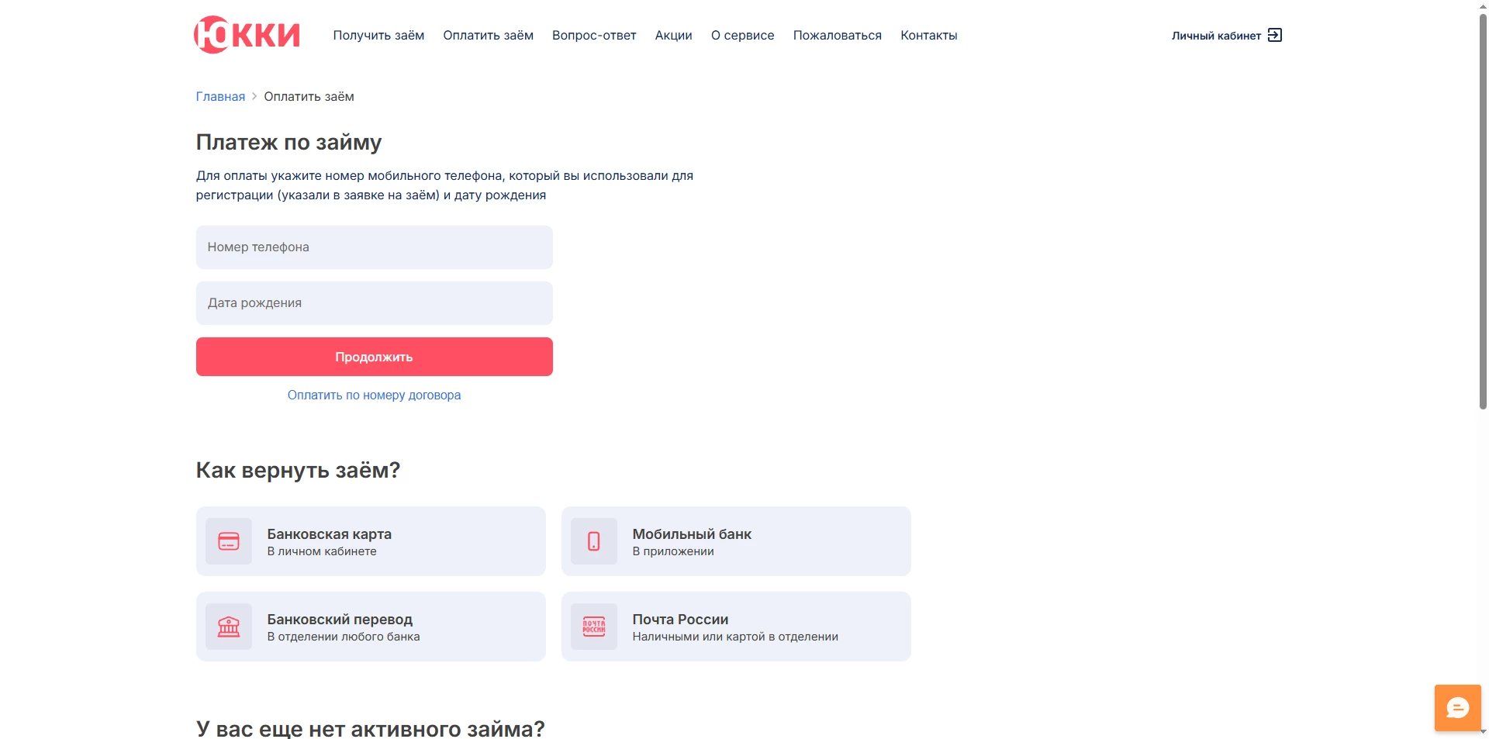This screenshot has width=1489, height=739.
Task: Click the page's vertical scrollbar
Action: 1483,209
